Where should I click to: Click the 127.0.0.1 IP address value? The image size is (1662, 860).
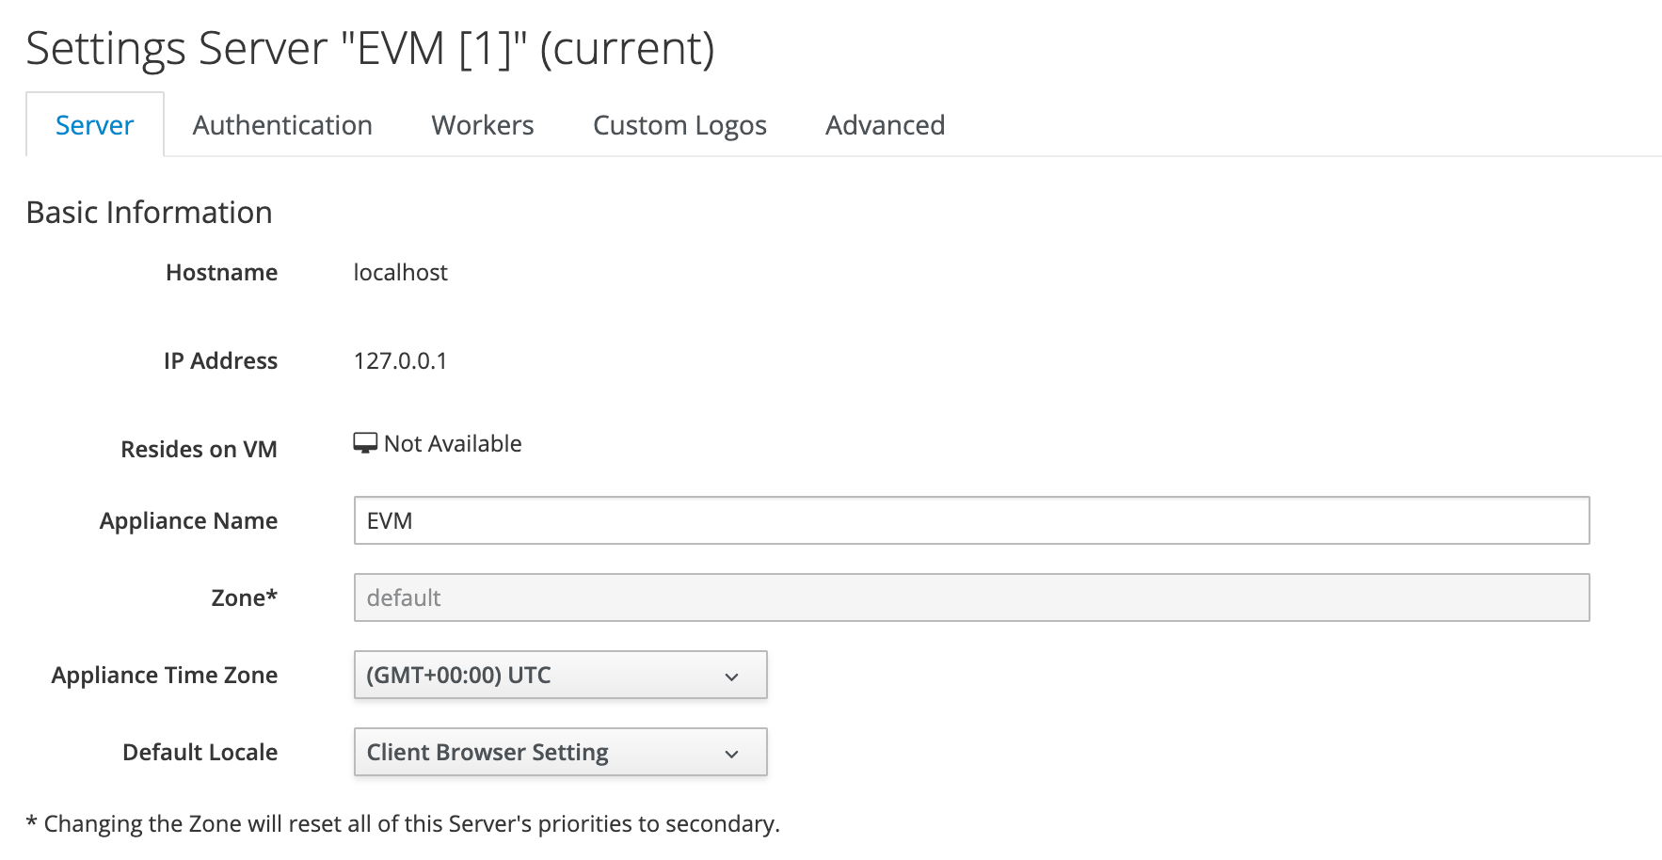tap(400, 361)
